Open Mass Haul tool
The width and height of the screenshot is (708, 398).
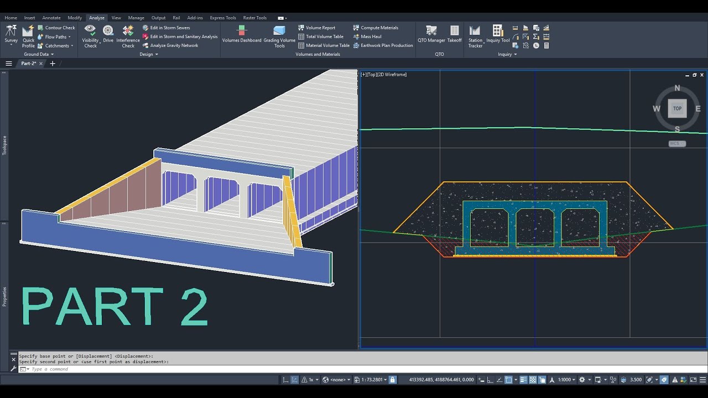(x=367, y=36)
